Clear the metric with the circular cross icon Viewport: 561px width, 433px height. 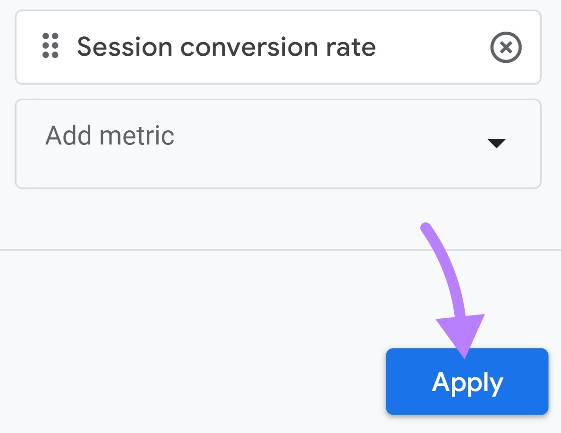[x=505, y=48]
